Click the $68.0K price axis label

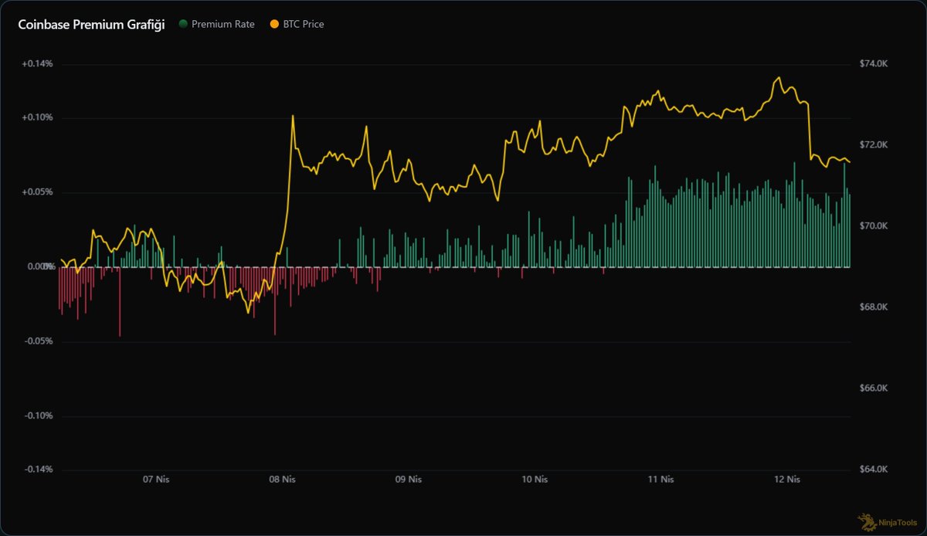click(874, 307)
